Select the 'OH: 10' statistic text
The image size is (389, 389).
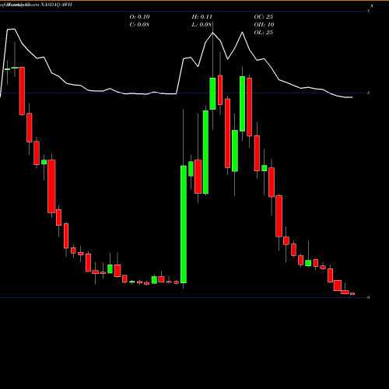[x=264, y=25]
